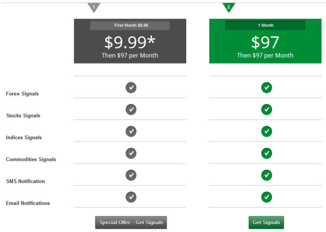Click the green Commodities Signals checkmark
The width and height of the screenshot is (326, 232).
click(x=267, y=153)
